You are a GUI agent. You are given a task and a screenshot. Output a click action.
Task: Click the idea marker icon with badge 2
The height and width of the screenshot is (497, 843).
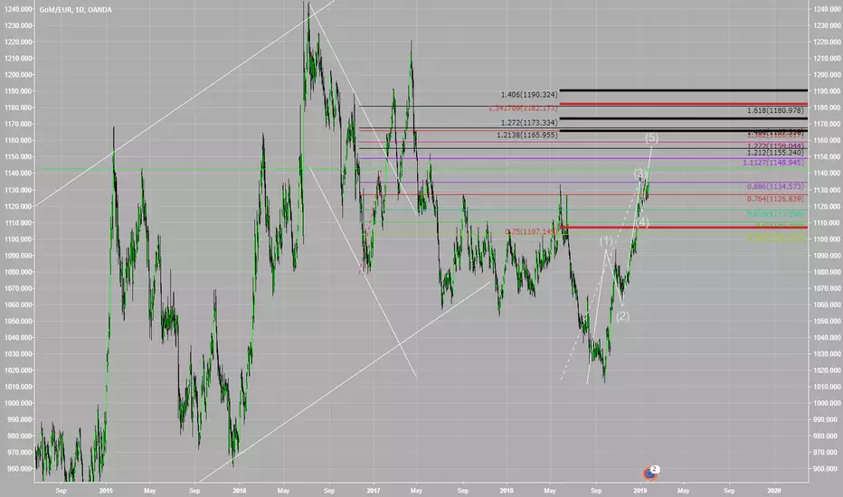coord(651,473)
